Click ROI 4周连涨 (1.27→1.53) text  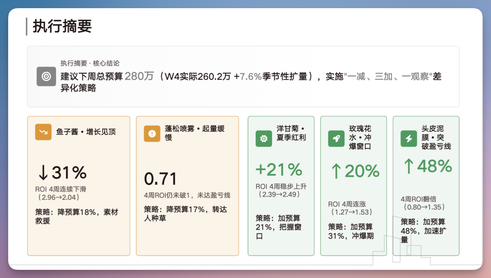pos(351,208)
